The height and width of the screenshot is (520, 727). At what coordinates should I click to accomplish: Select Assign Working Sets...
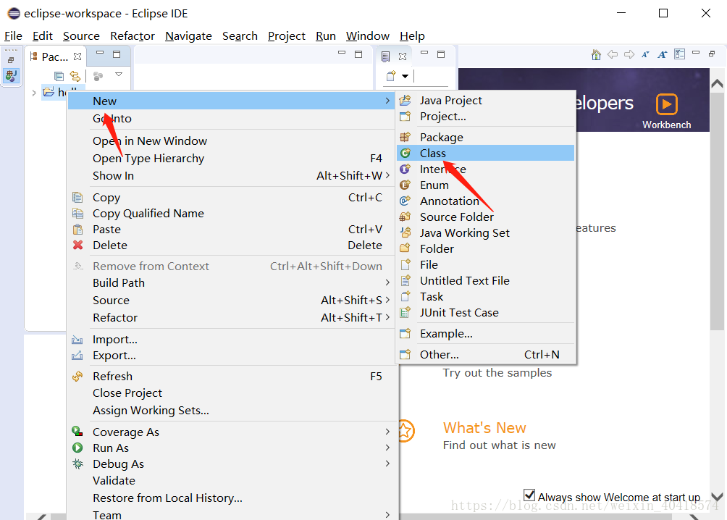232,411
